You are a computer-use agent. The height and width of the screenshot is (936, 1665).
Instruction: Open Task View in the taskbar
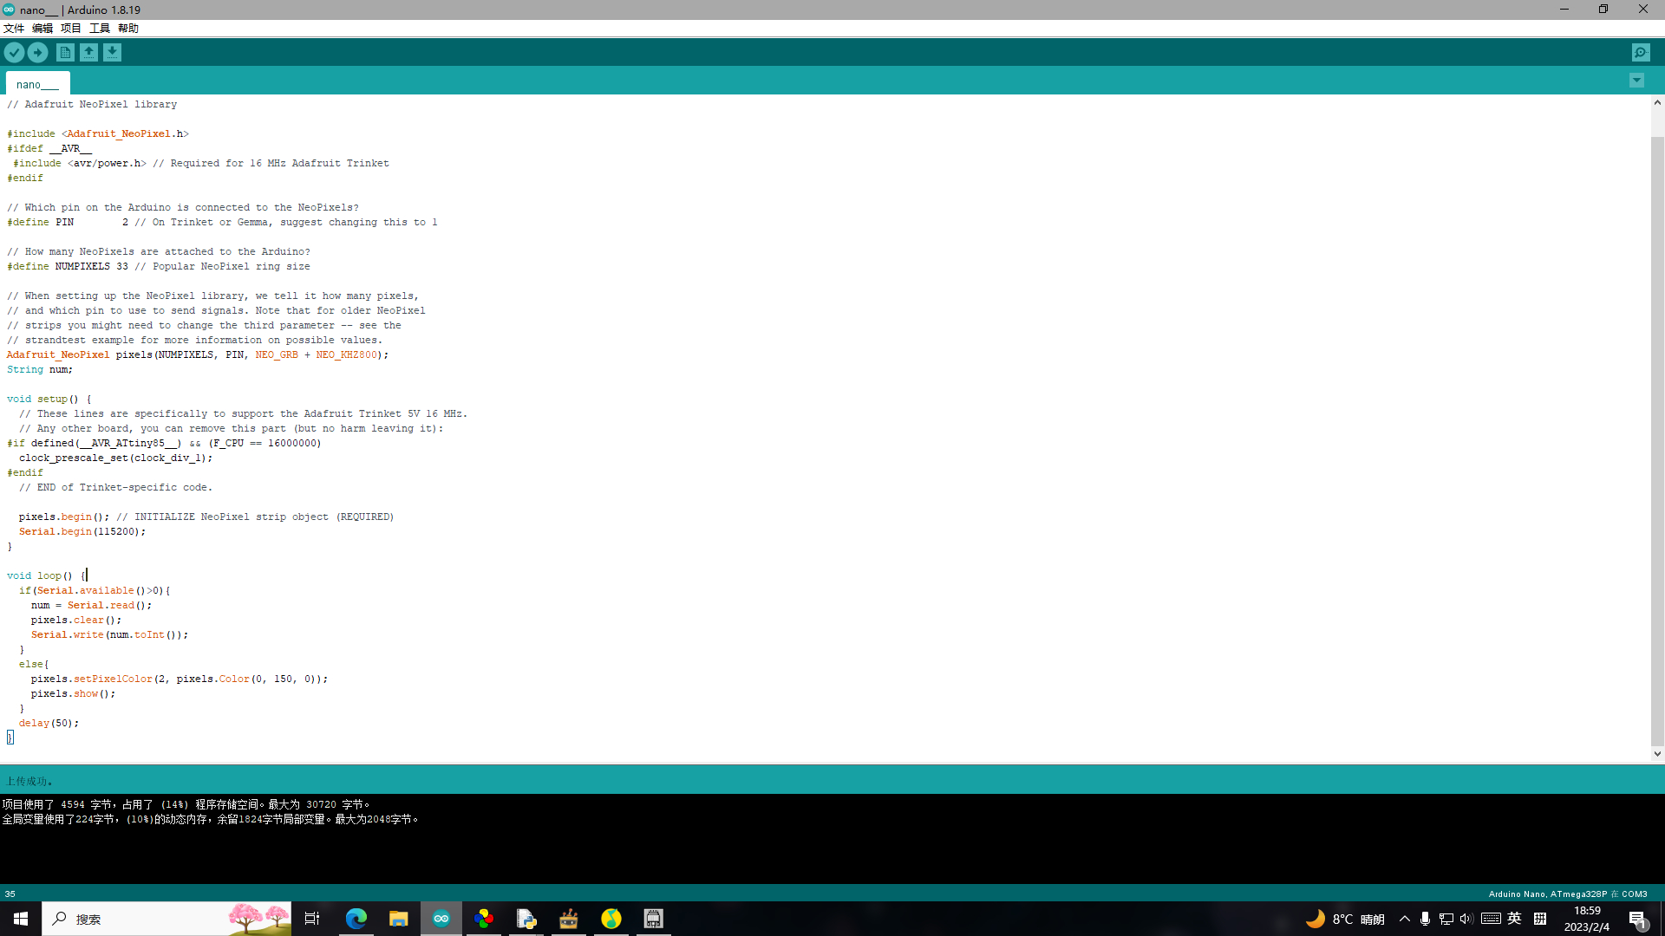[312, 919]
